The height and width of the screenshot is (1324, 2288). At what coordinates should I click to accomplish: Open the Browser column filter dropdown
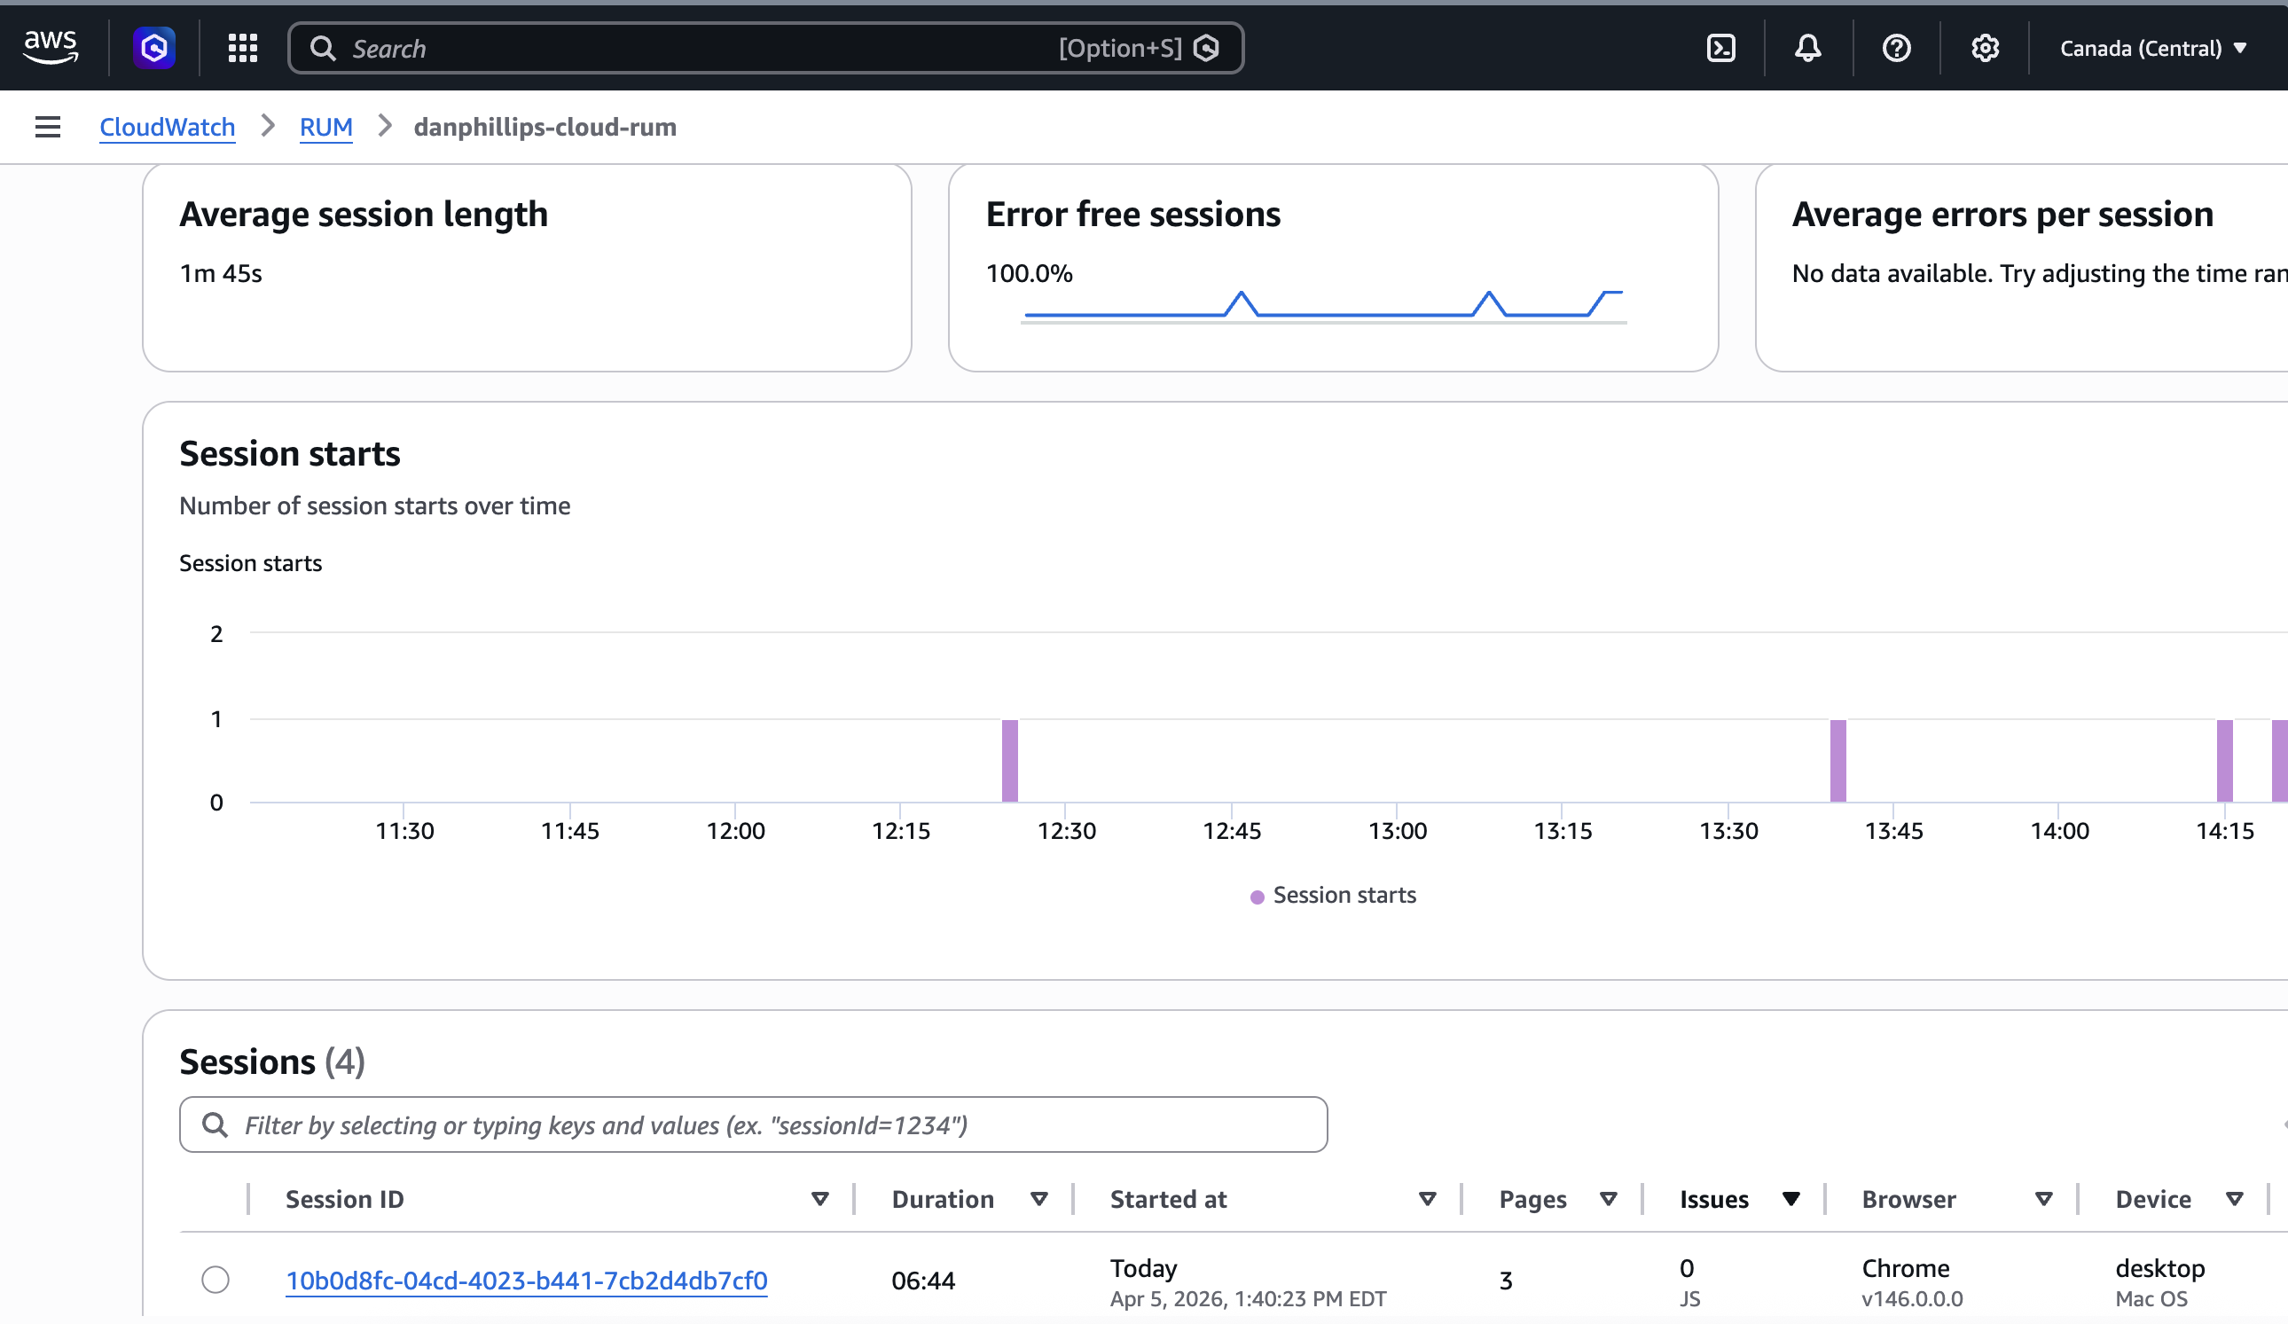[x=2044, y=1199]
